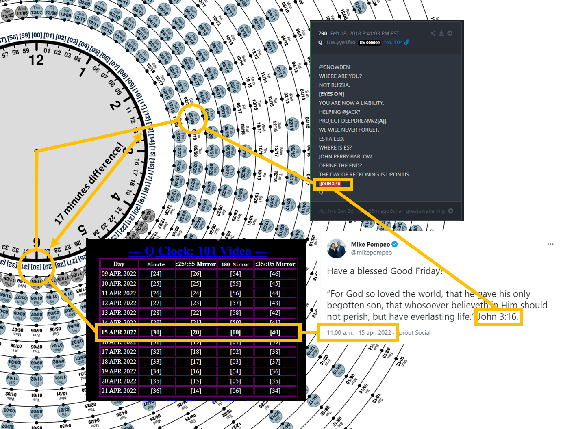Click the "17 APR 2022" table cell
The image size is (563, 429).
(119, 352)
